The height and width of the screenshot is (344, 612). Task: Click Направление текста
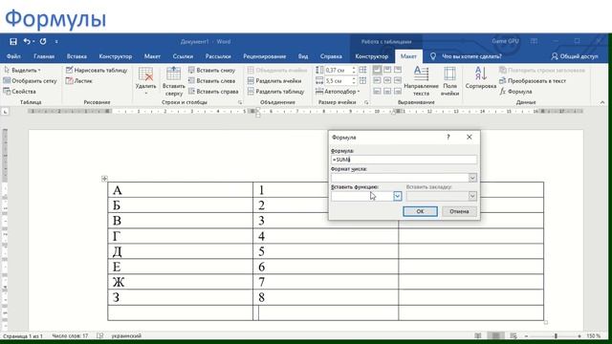(421, 81)
